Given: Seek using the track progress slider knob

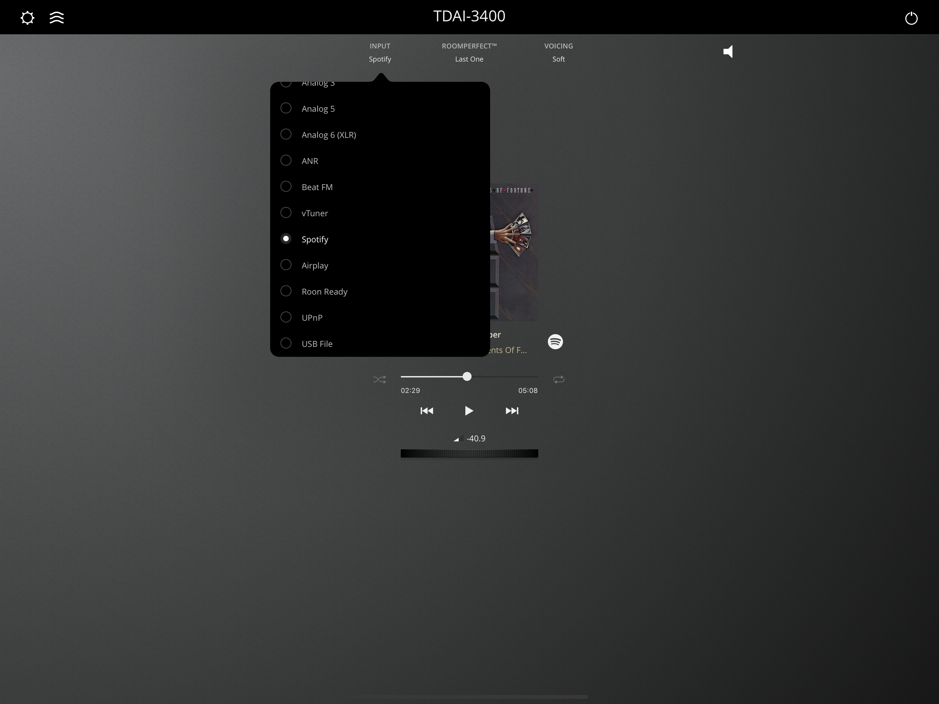Looking at the screenshot, I should [x=467, y=377].
